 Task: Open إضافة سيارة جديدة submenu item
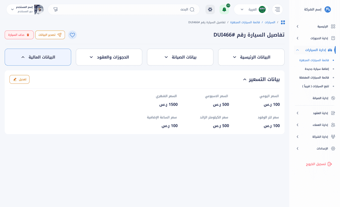point(317,69)
